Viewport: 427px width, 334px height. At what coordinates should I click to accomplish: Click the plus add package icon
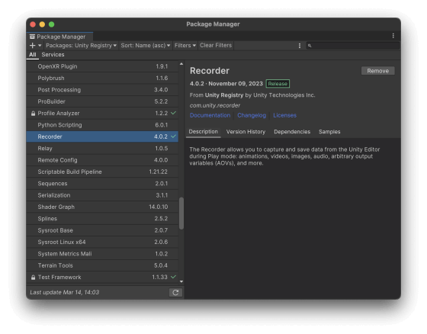point(32,46)
